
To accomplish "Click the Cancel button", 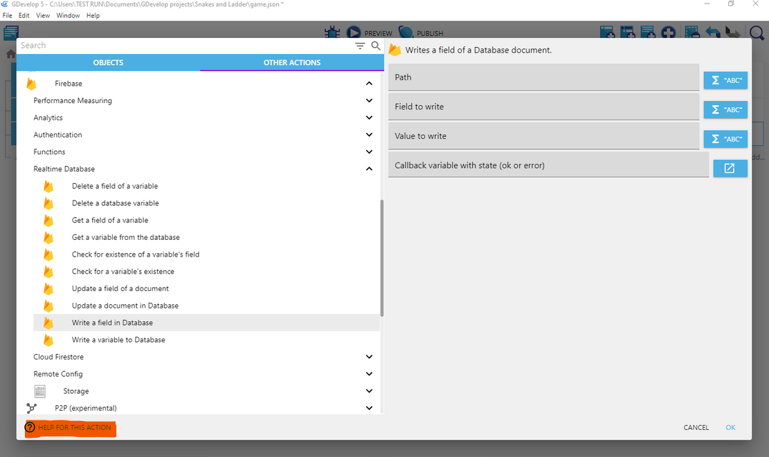I will 696,427.
